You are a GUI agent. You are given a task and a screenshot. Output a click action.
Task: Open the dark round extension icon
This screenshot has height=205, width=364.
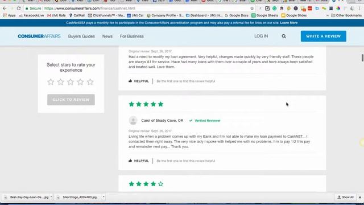coord(296,9)
